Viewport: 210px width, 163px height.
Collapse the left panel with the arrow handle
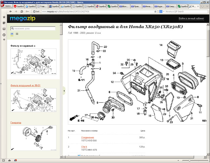coord(64,91)
